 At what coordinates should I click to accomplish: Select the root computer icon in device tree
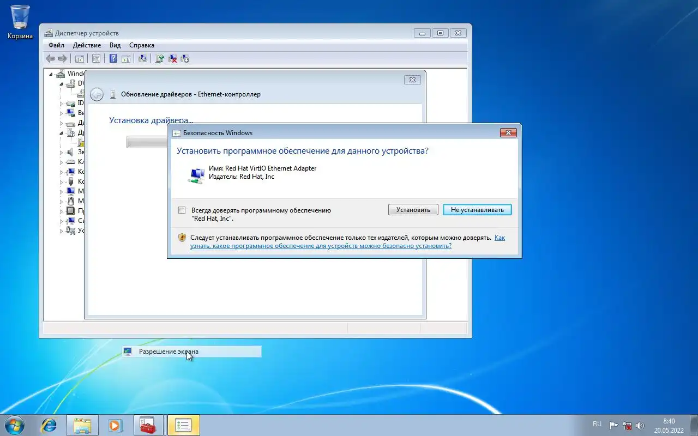coord(61,74)
